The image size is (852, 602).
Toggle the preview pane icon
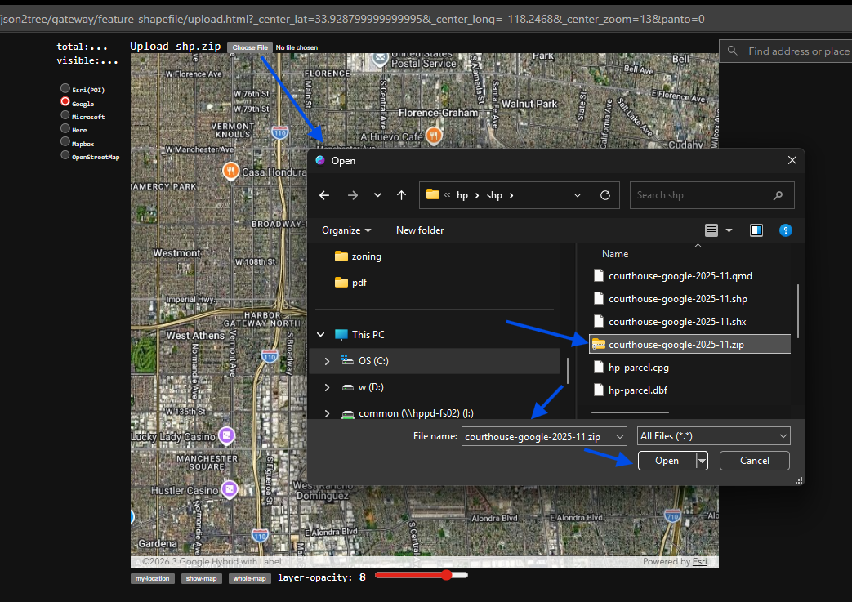coord(756,230)
